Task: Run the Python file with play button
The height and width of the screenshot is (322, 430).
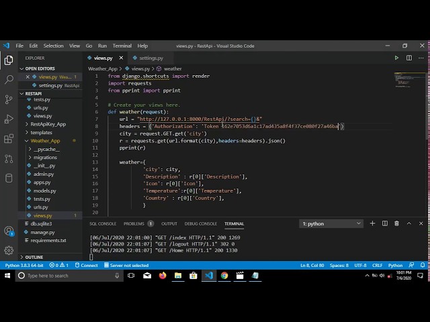Action: point(396,58)
